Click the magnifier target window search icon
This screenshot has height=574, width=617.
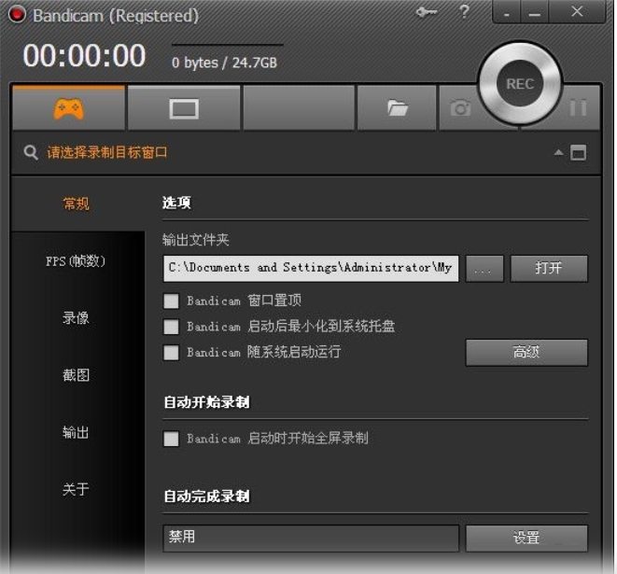point(31,152)
